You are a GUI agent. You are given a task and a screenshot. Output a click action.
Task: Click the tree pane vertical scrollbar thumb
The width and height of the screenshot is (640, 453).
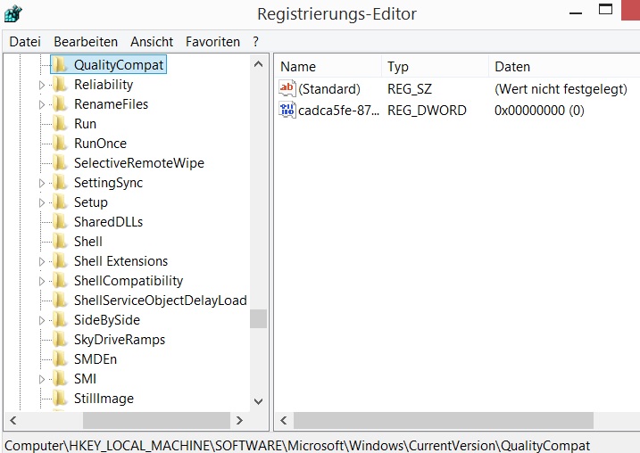pos(258,319)
